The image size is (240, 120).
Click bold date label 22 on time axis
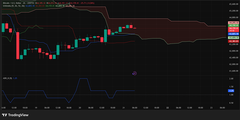click(167, 108)
